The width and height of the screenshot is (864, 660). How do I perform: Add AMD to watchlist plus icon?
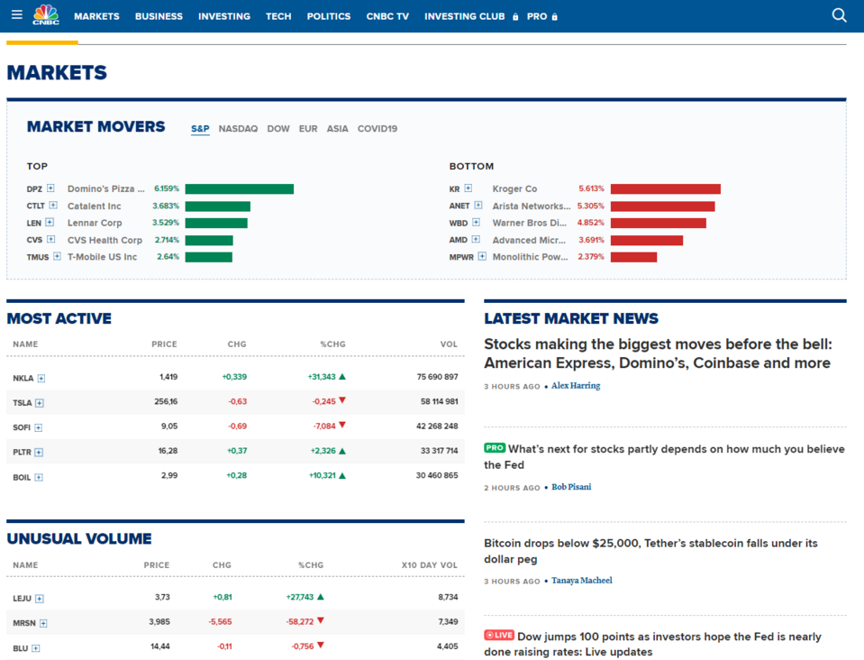(x=476, y=239)
